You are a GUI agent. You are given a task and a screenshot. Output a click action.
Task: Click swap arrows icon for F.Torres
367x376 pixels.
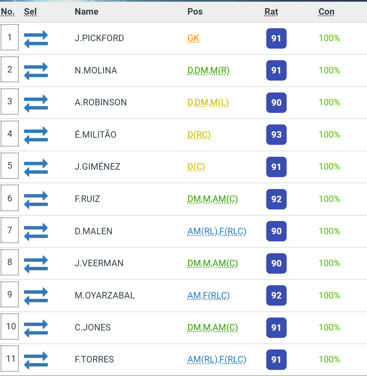(36, 360)
